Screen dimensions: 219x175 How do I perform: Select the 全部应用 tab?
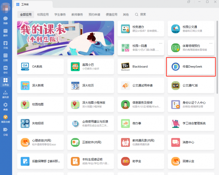26,15
